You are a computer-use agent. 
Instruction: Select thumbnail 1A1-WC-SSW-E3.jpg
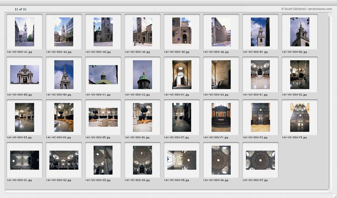(x=25, y=117)
